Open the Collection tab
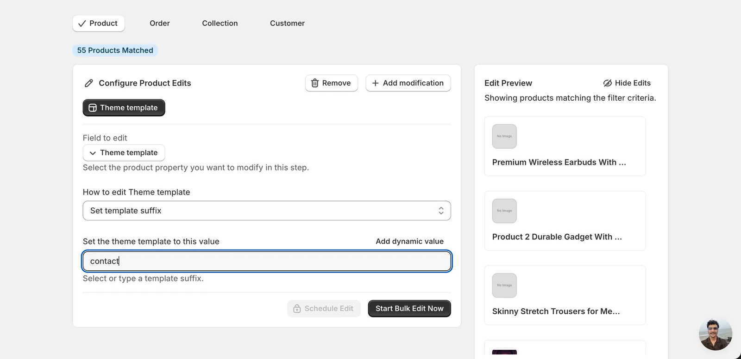 [x=220, y=23]
